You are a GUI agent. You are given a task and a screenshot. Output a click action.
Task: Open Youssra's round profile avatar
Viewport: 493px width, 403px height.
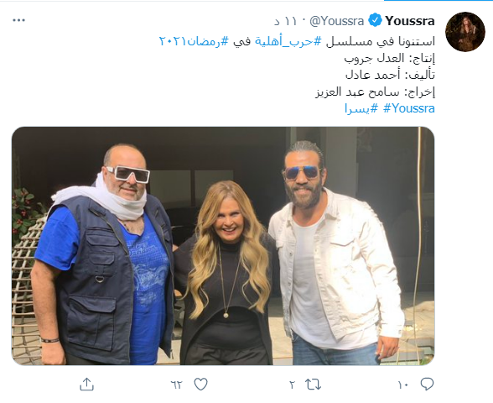point(465,32)
